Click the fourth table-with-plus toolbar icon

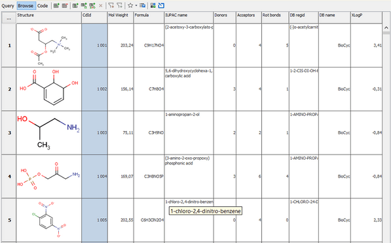pyautogui.click(x=84, y=5)
